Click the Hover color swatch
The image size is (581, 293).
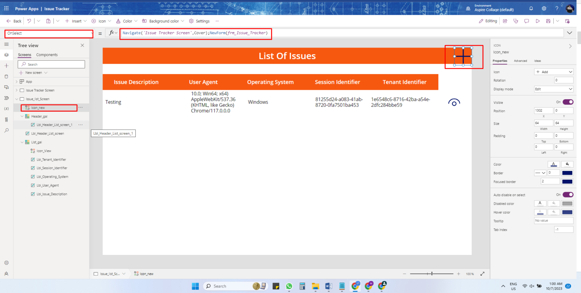click(567, 212)
